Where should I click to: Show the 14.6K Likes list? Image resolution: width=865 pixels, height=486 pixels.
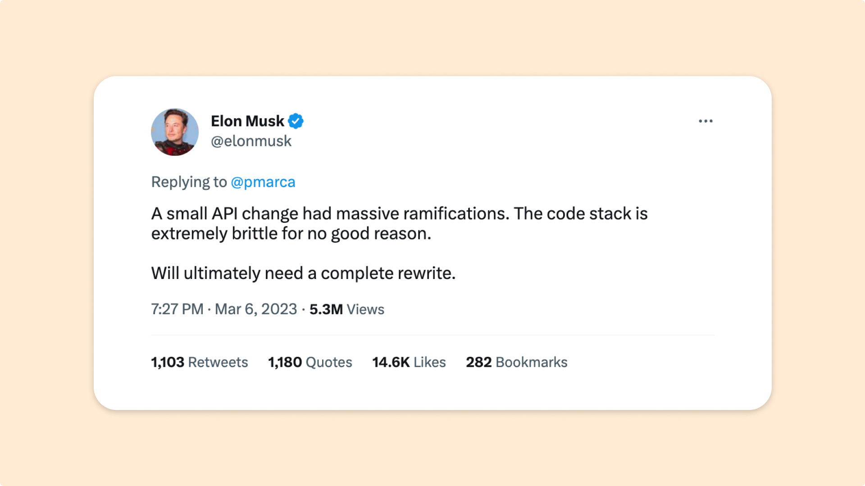pyautogui.click(x=409, y=362)
